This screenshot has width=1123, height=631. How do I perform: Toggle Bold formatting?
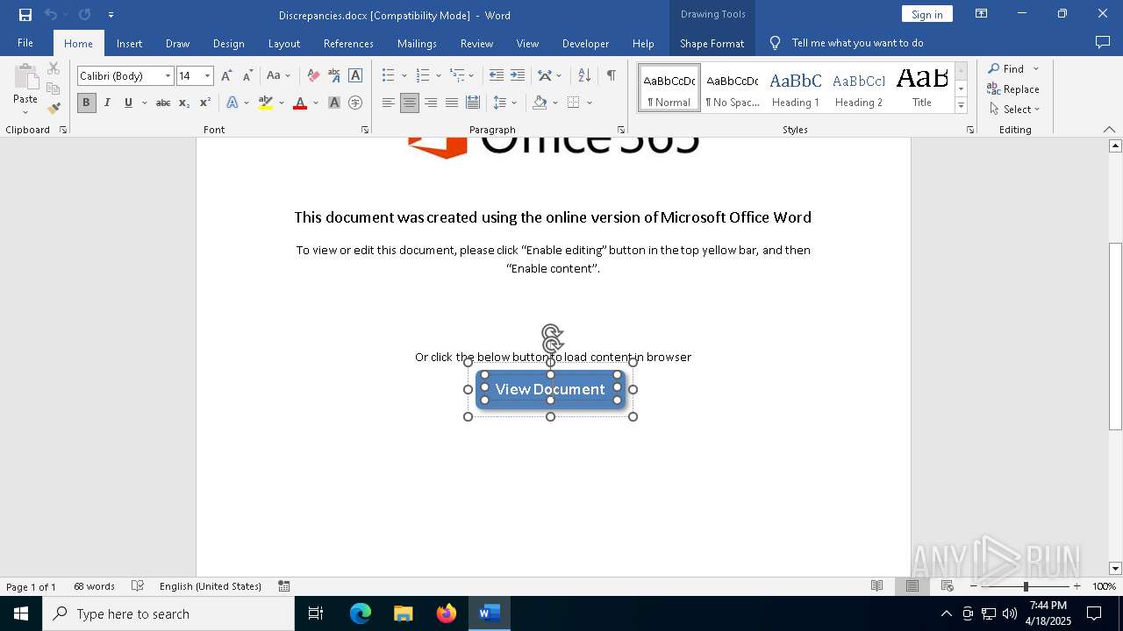tap(86, 103)
